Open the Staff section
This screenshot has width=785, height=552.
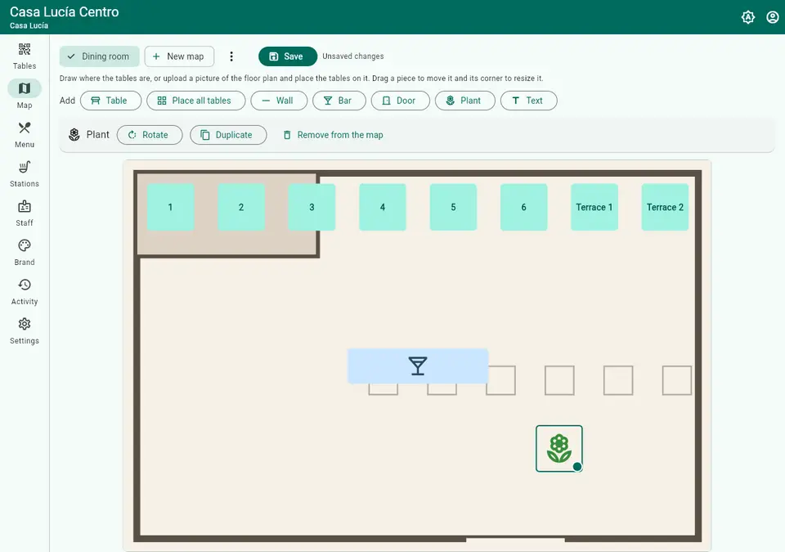(x=24, y=213)
